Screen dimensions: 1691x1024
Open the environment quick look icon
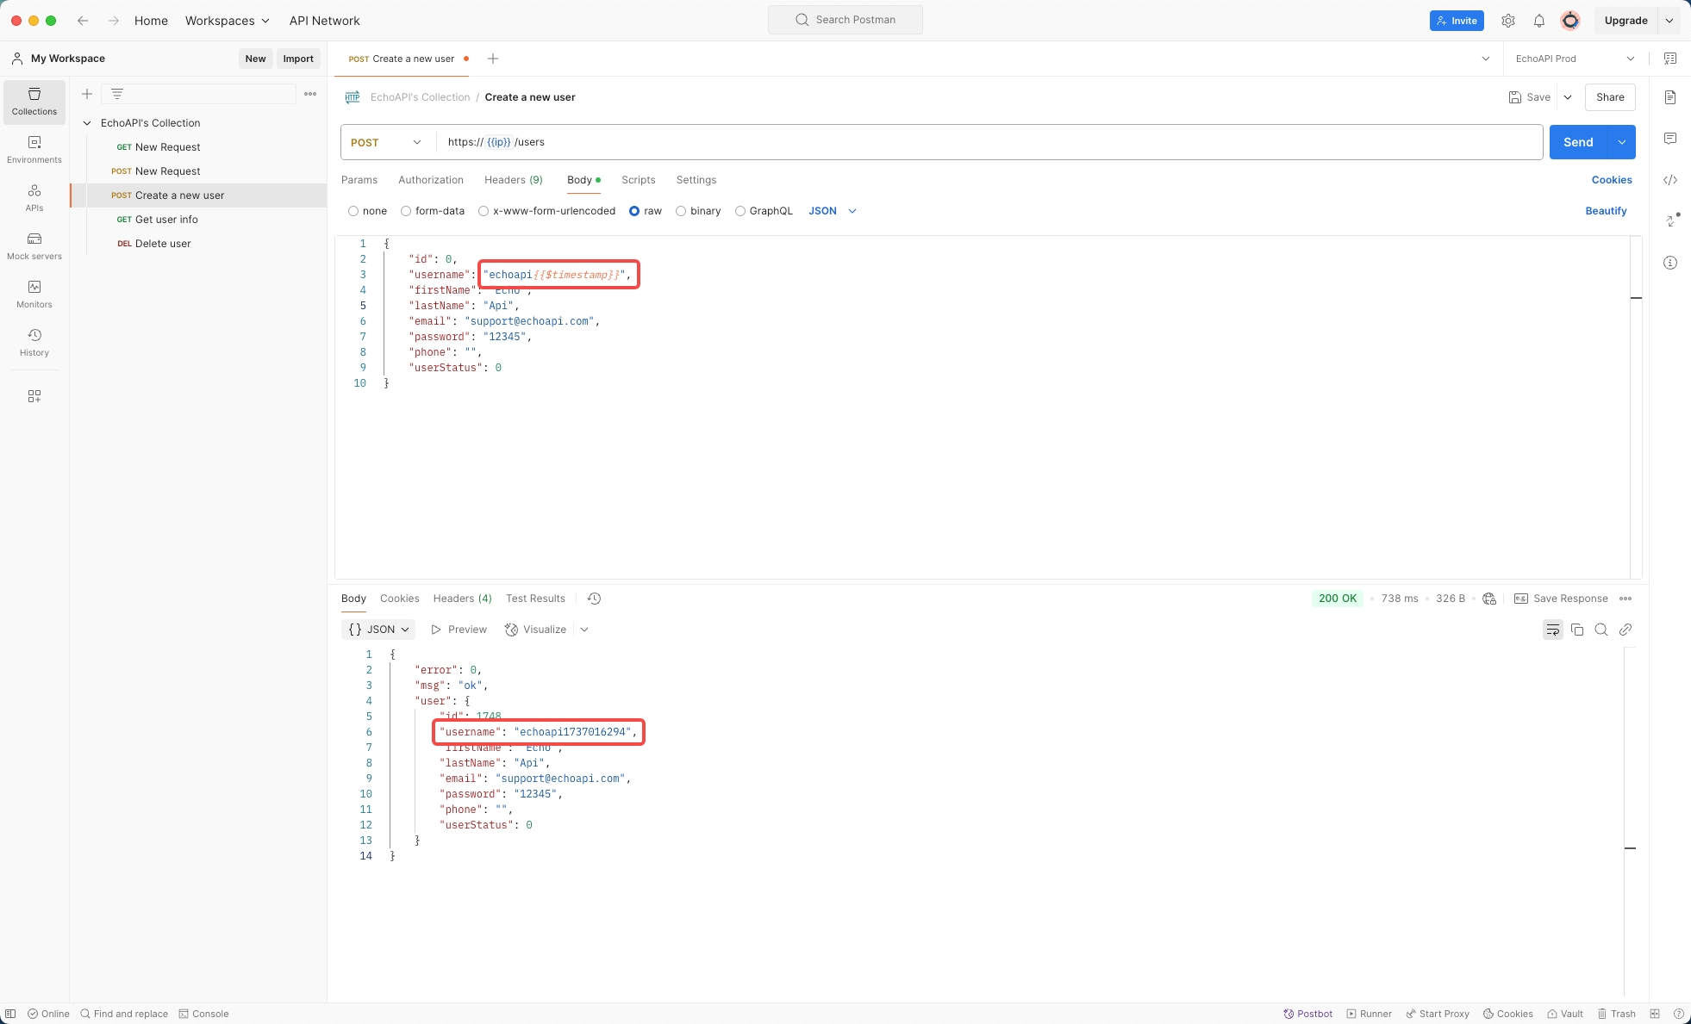point(1670,59)
